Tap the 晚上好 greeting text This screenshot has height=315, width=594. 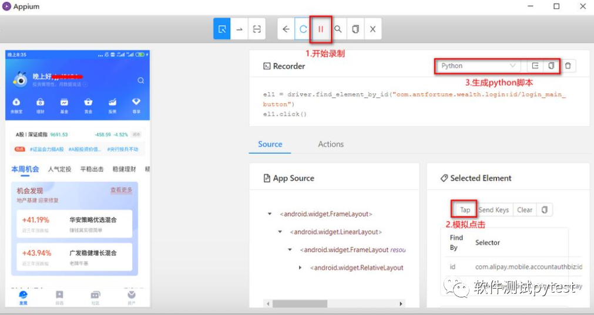(x=42, y=76)
